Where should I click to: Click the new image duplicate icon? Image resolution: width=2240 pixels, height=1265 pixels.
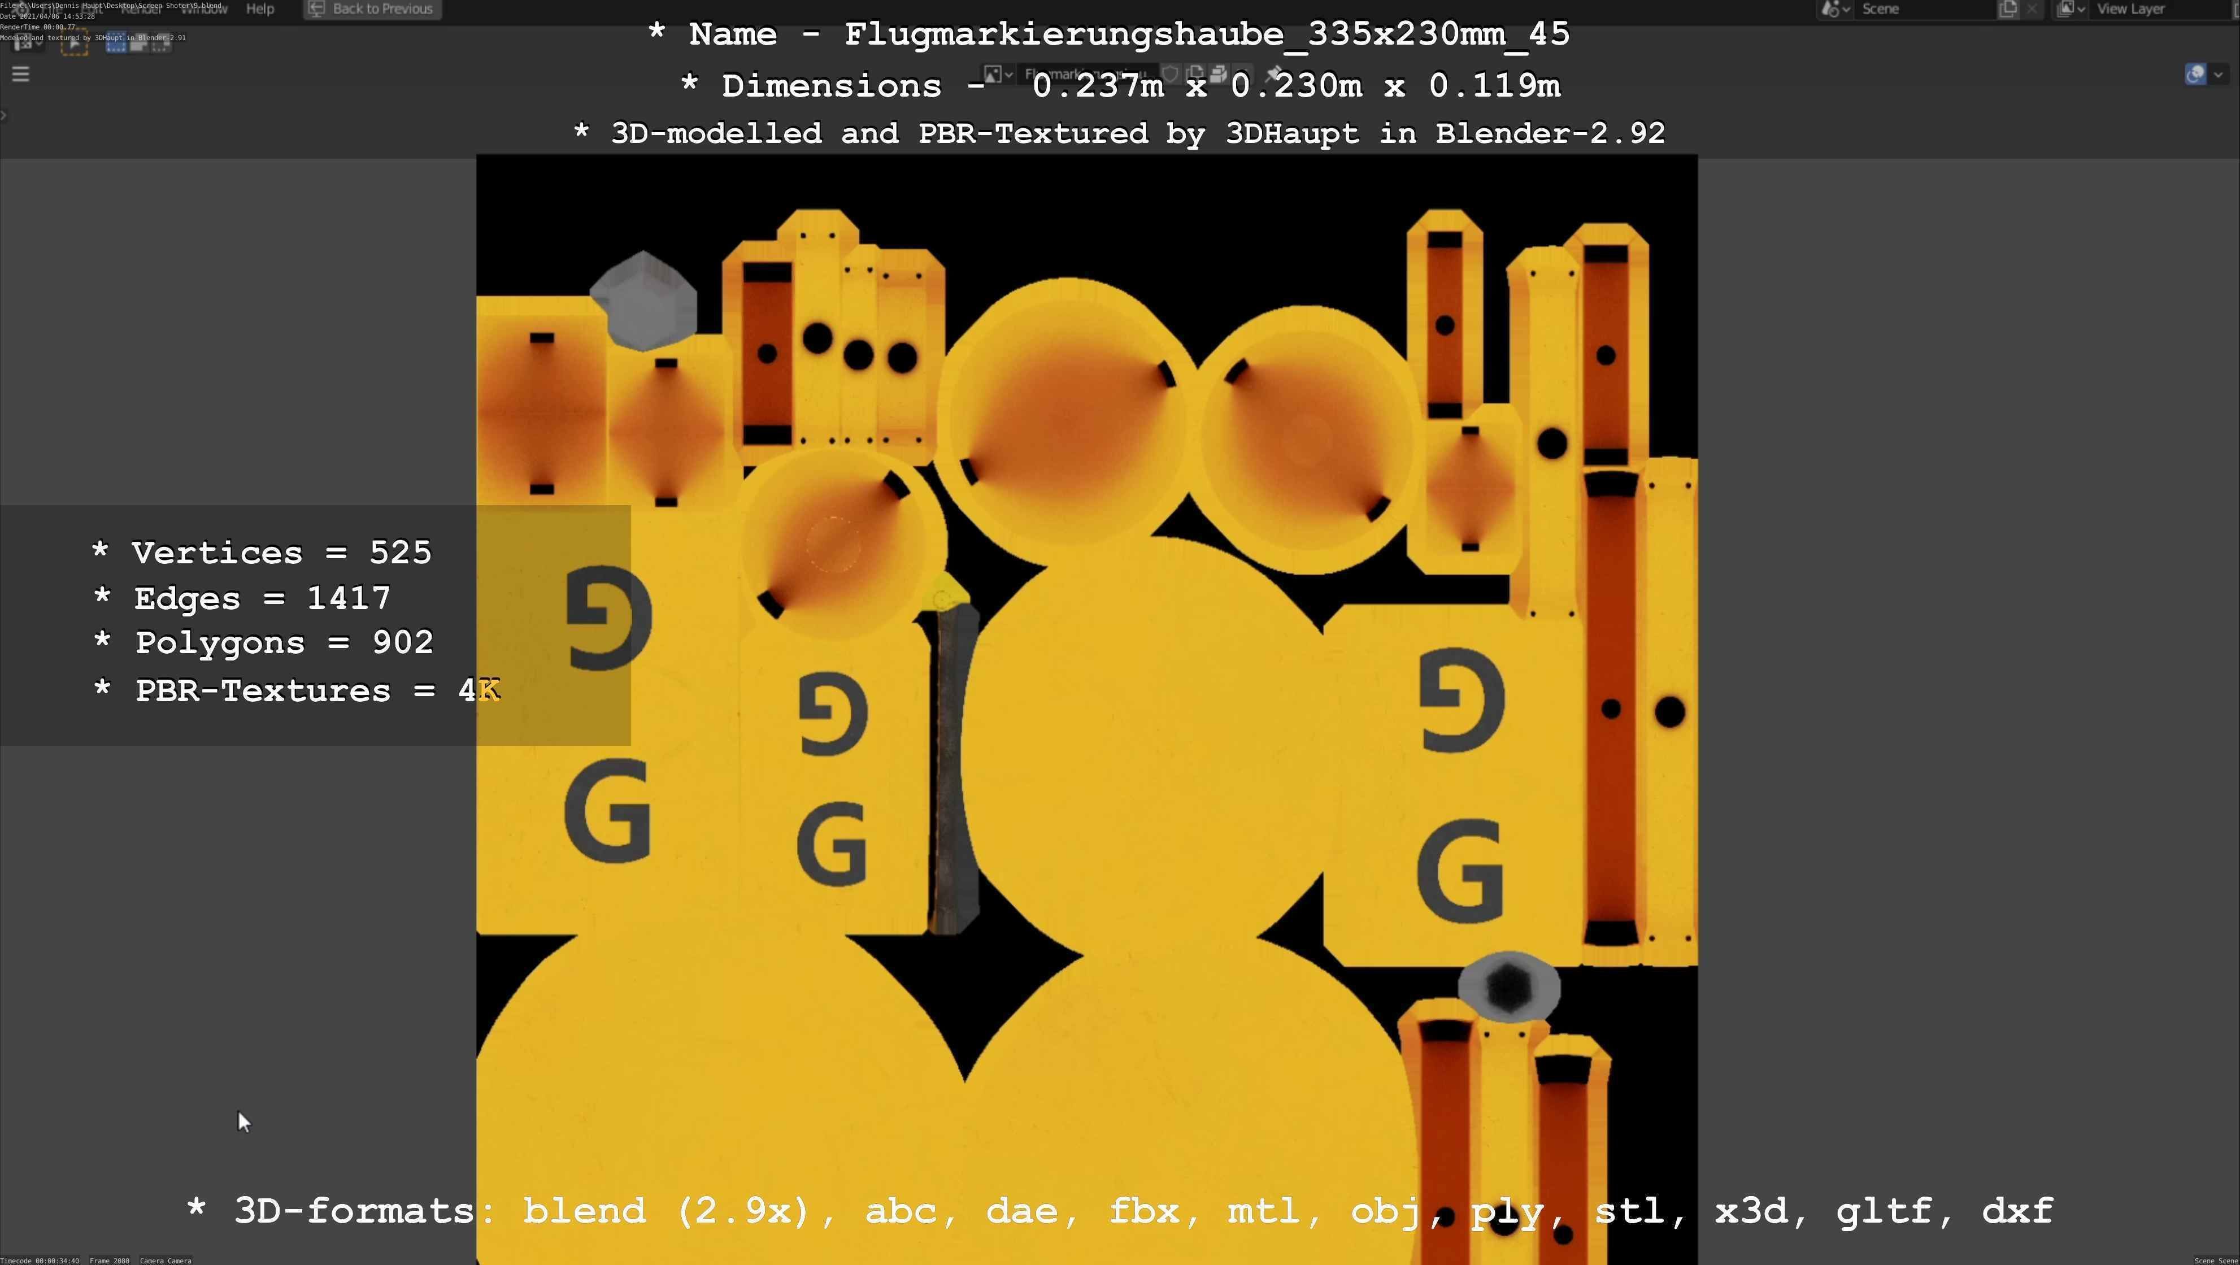(x=1195, y=75)
